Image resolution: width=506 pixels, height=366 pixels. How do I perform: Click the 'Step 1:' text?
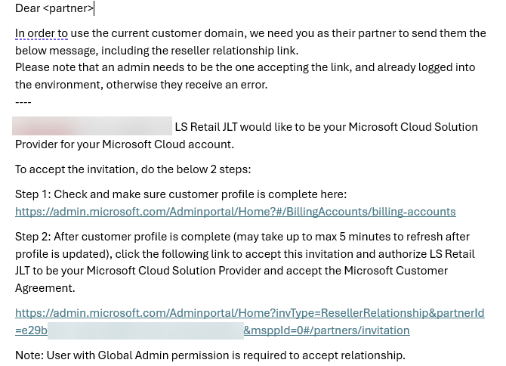point(32,194)
